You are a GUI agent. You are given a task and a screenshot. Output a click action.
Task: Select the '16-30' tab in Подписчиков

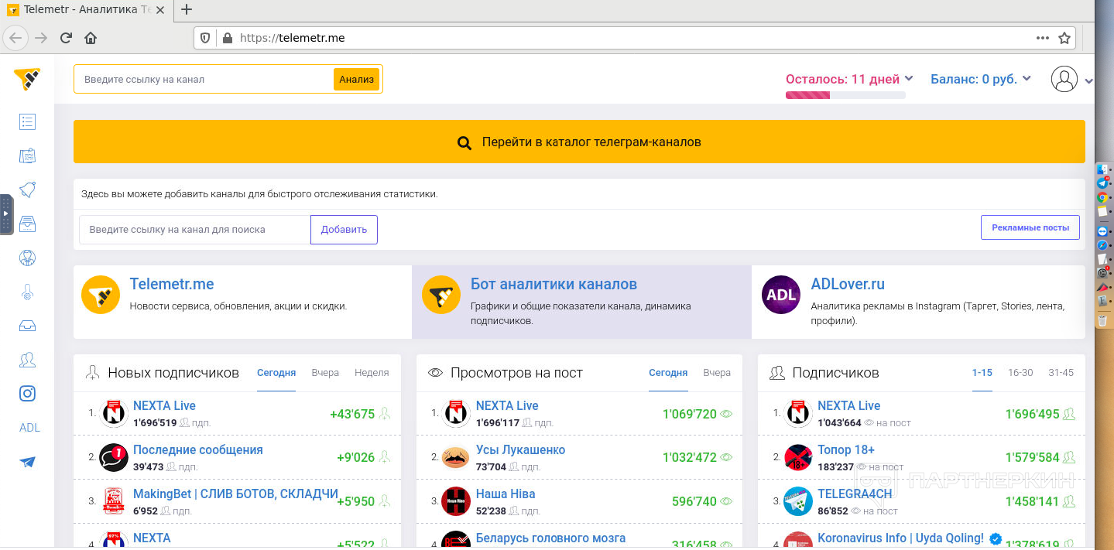click(1020, 372)
